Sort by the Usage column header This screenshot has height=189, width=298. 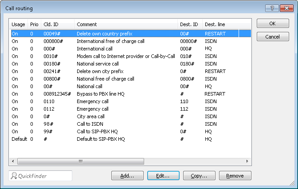[x=18, y=24]
